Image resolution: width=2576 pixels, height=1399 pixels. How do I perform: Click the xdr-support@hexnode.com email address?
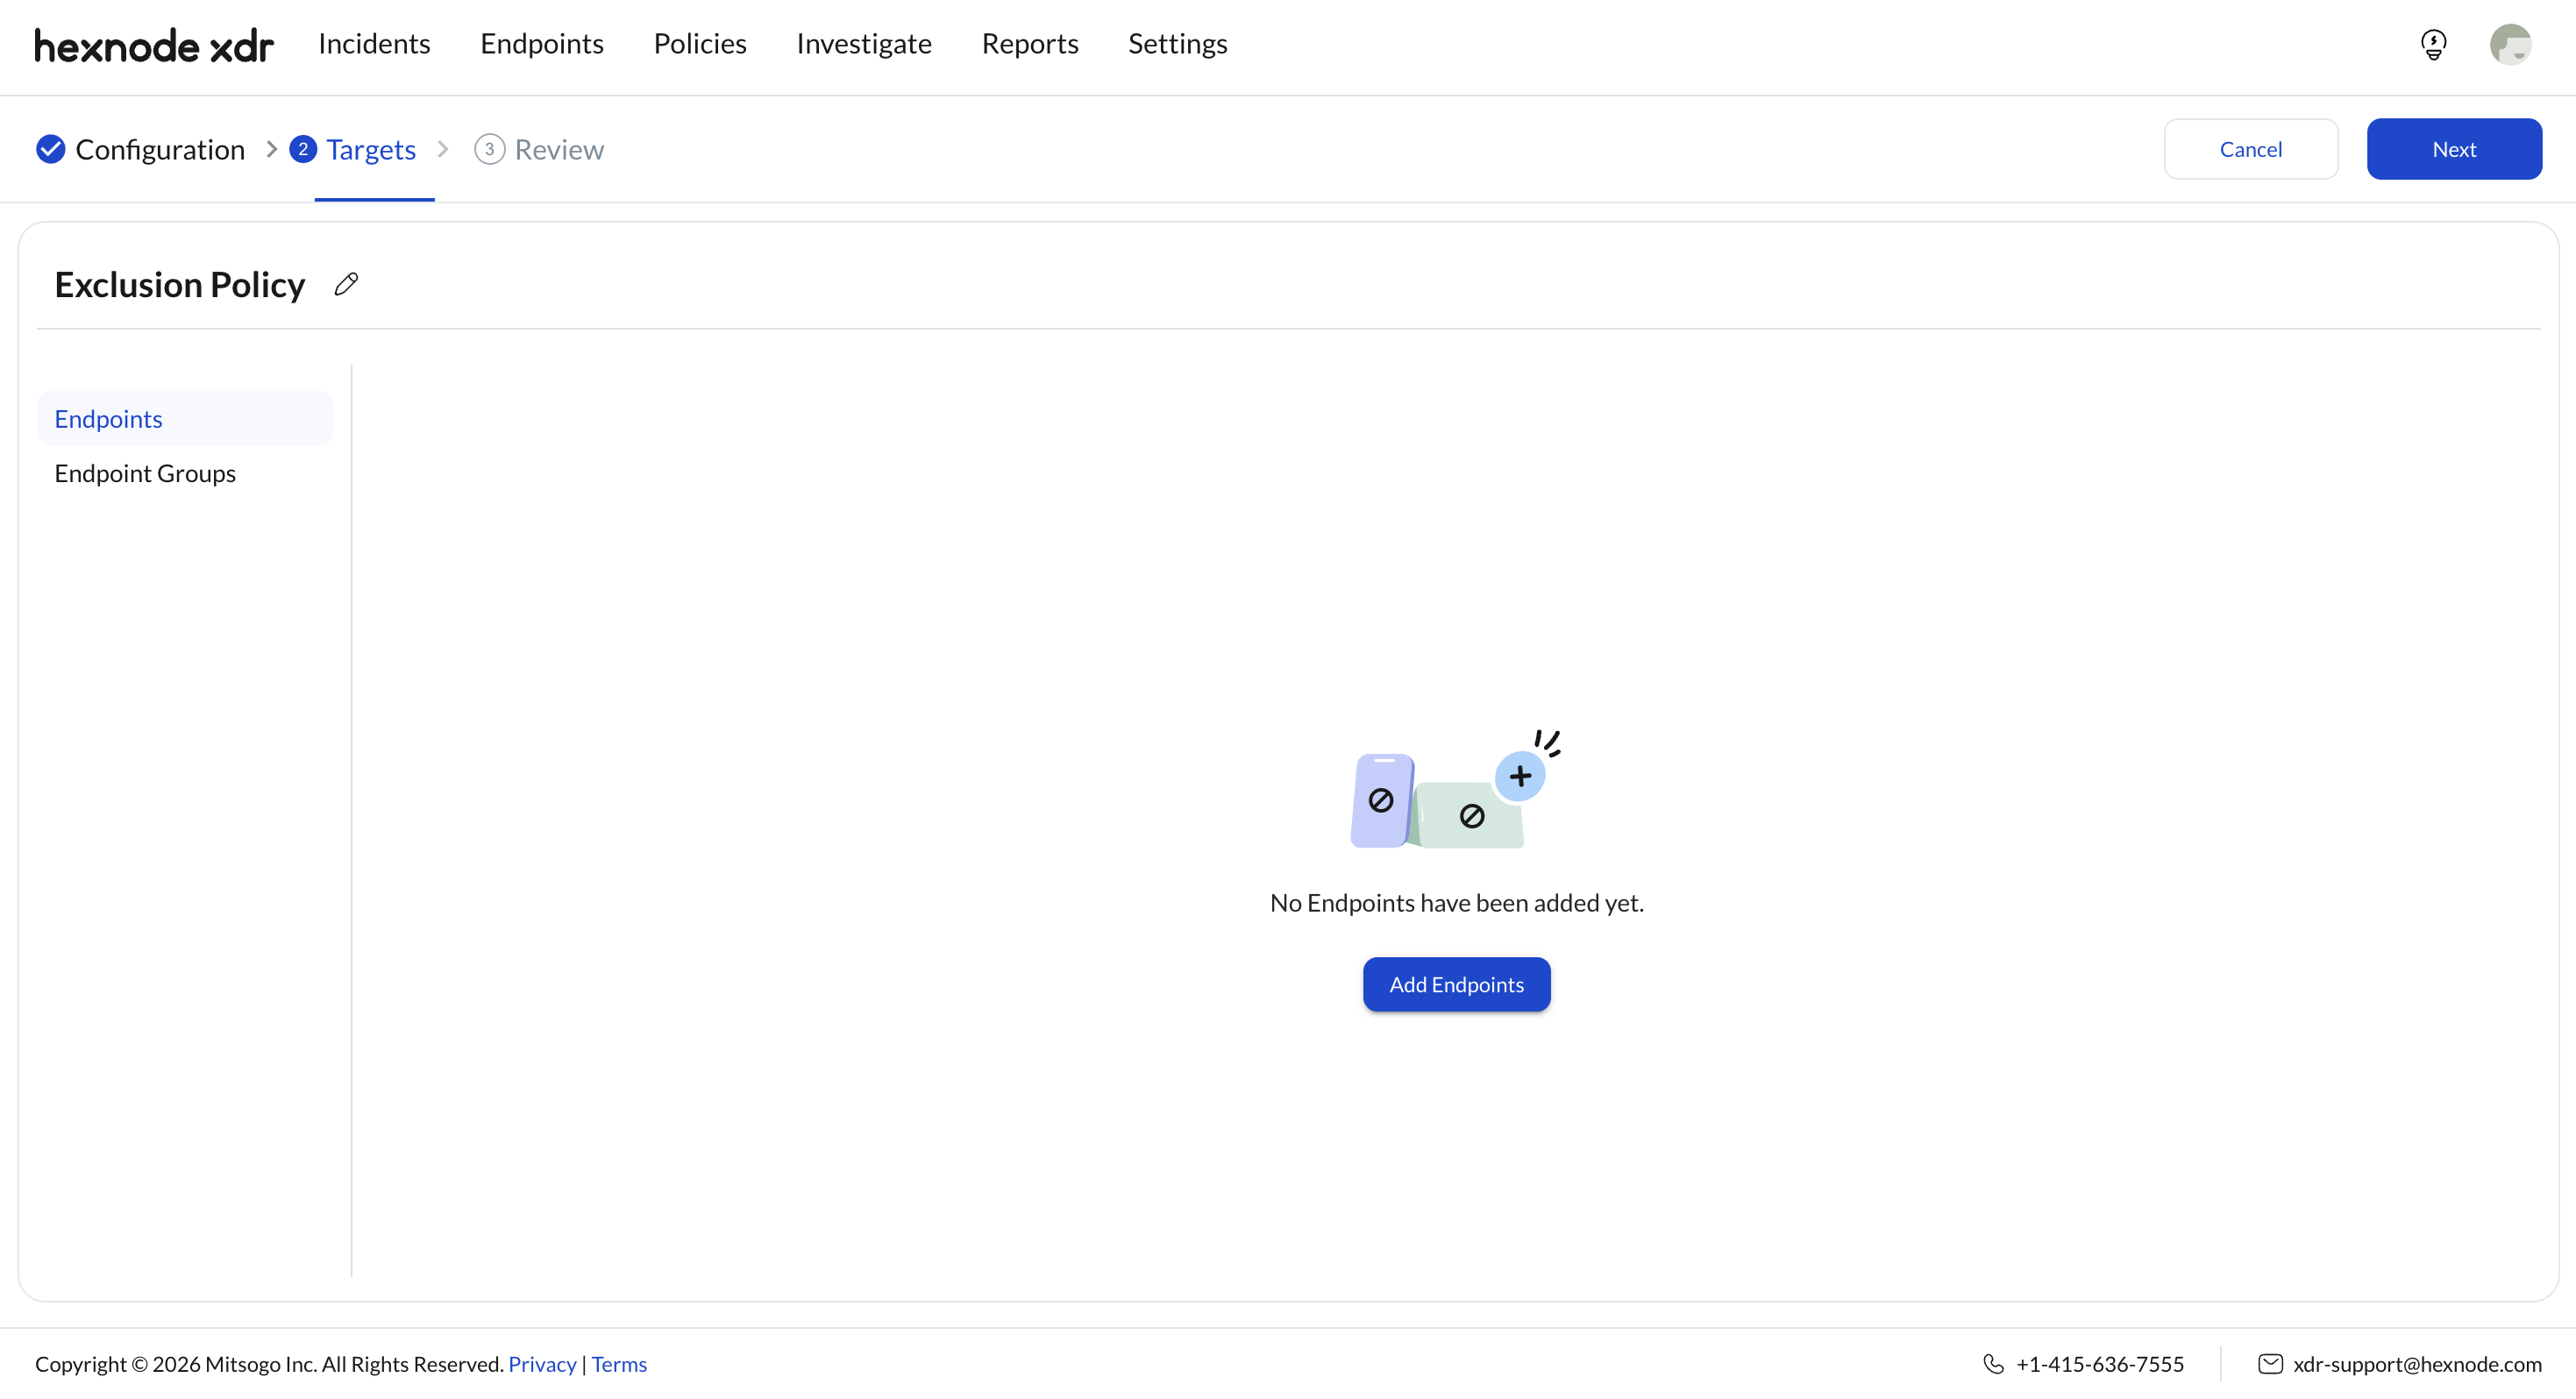[x=2417, y=1364]
